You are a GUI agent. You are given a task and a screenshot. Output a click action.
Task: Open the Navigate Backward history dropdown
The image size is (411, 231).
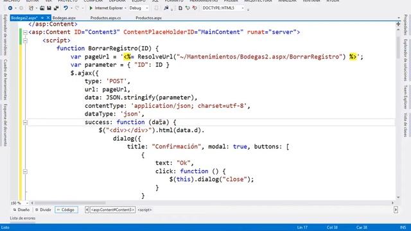pos(15,8)
